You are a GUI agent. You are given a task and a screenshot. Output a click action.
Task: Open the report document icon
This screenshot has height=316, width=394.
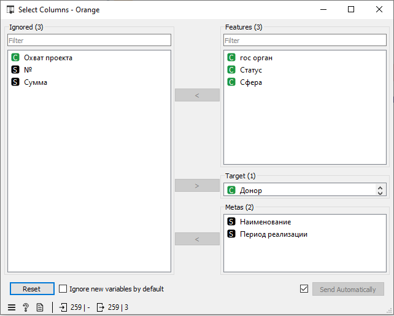(x=40, y=307)
